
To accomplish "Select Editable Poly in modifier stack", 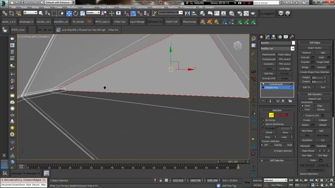I will pos(277,88).
